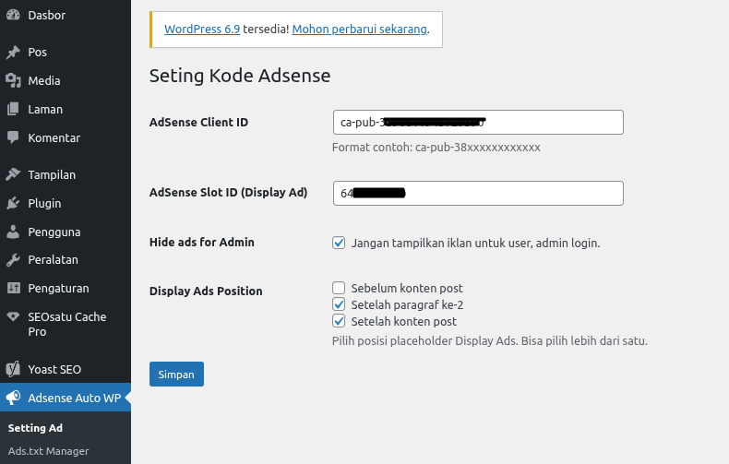Uncheck the Setelah konten post checkbox
Image resolution: width=729 pixels, height=464 pixels.
coord(339,321)
